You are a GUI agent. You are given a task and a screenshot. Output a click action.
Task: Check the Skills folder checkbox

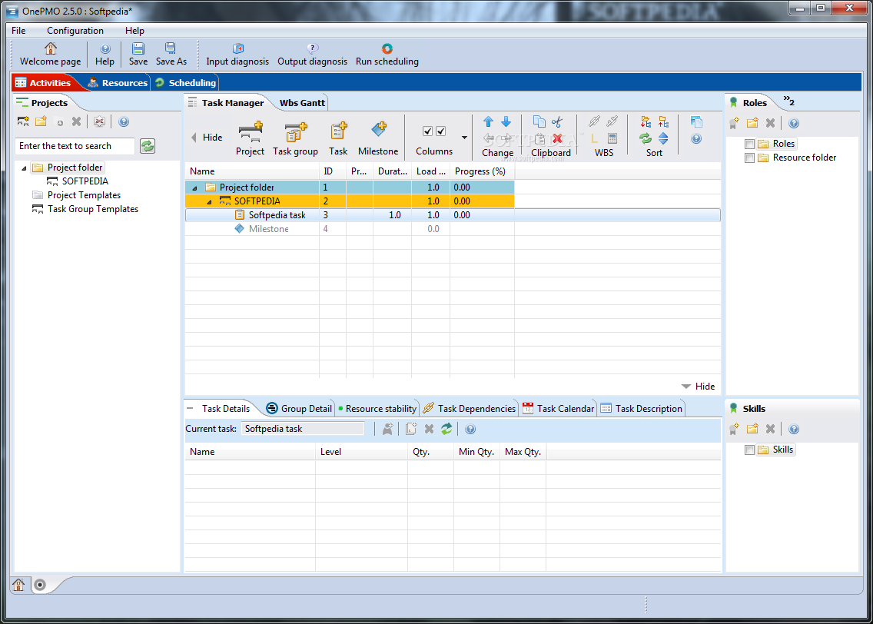coord(749,450)
